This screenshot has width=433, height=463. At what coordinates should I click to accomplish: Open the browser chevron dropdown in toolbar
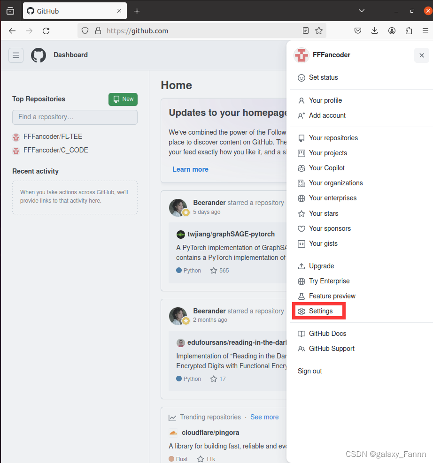coord(362,10)
